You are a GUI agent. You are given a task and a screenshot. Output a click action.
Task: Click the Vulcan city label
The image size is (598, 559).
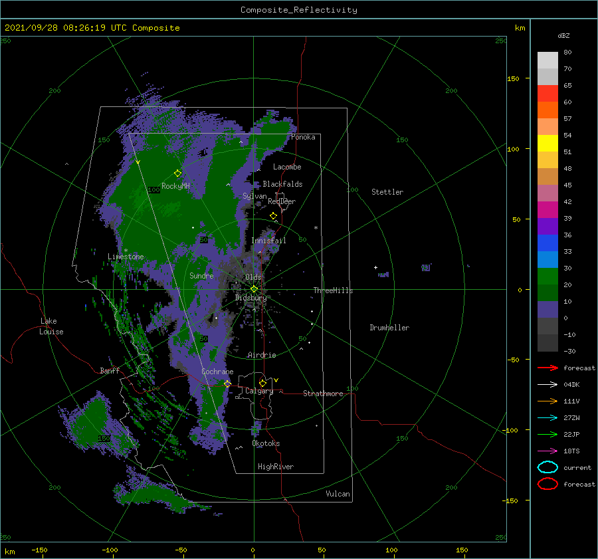pos(338,494)
